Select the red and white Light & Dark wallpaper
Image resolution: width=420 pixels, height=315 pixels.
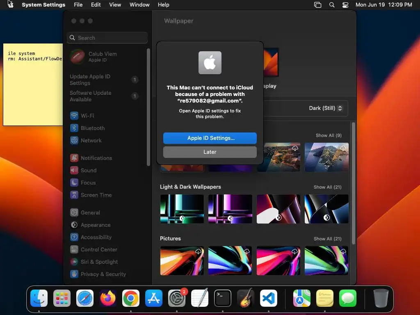coord(278,209)
